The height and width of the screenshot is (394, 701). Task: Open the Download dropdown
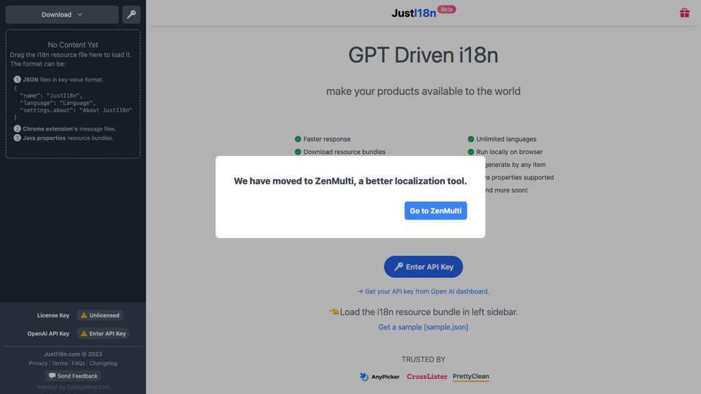[62, 14]
